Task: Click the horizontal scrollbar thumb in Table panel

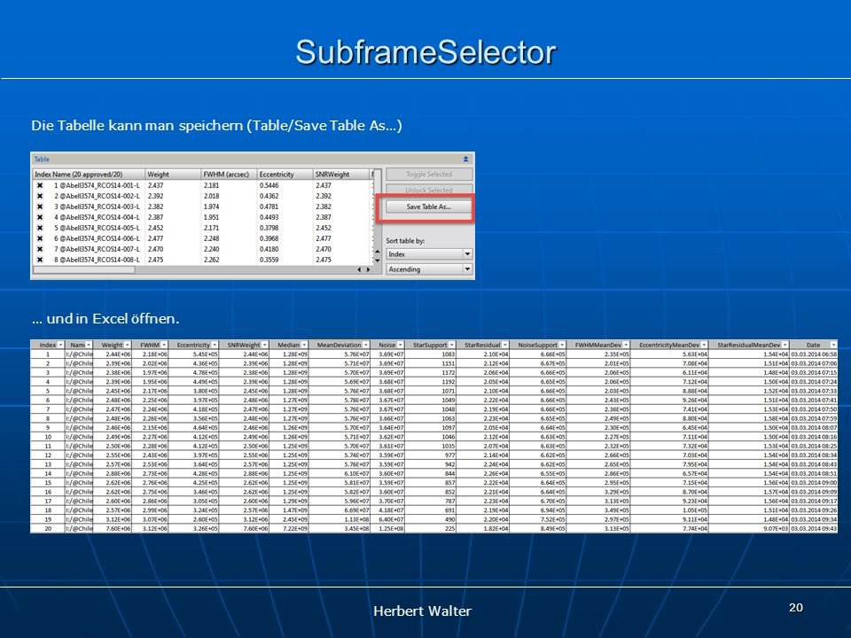Action: point(84,269)
